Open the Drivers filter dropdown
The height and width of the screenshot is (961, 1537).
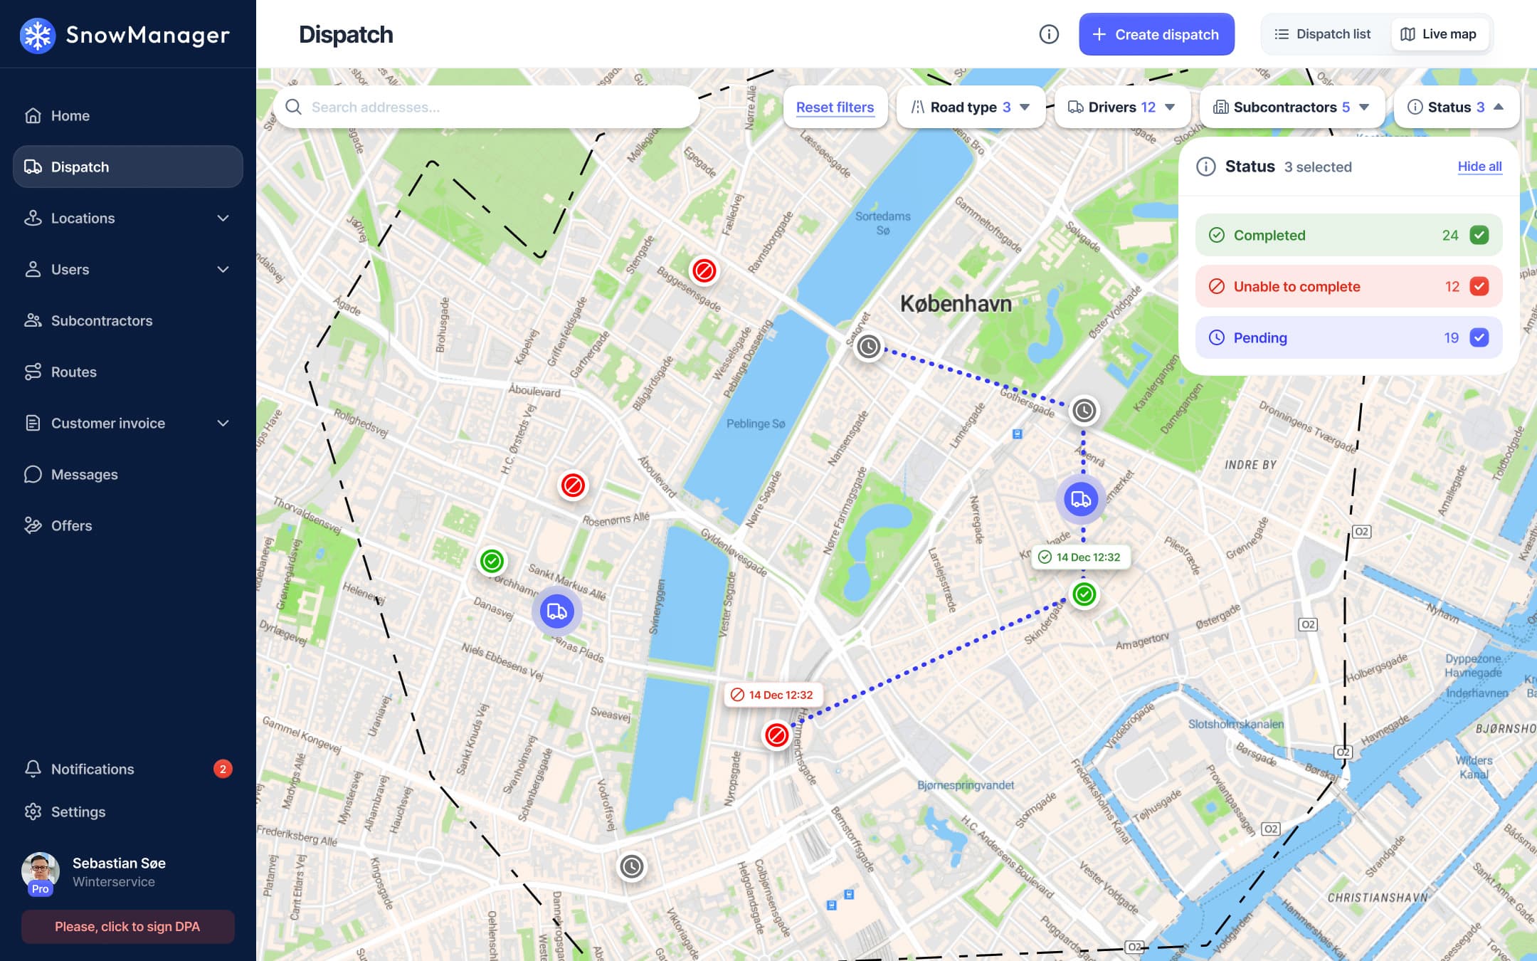coord(1121,107)
